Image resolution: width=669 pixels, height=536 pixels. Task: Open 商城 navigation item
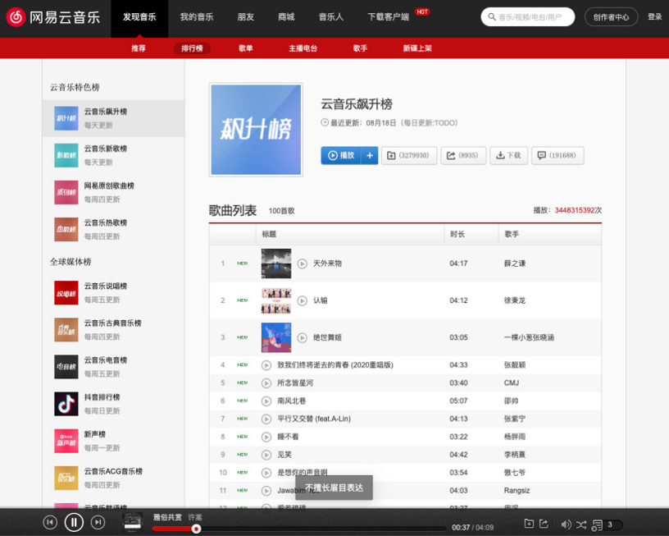tap(286, 17)
